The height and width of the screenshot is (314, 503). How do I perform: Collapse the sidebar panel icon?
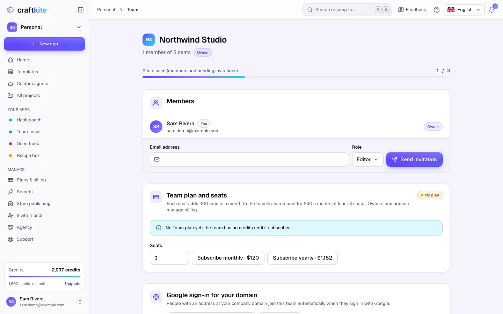pyautogui.click(x=81, y=10)
